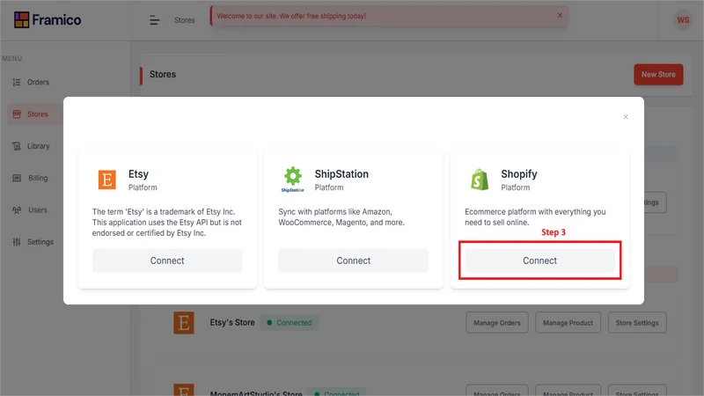Click the Etsy trademark description text
The height and width of the screenshot is (396, 704).
click(167, 223)
